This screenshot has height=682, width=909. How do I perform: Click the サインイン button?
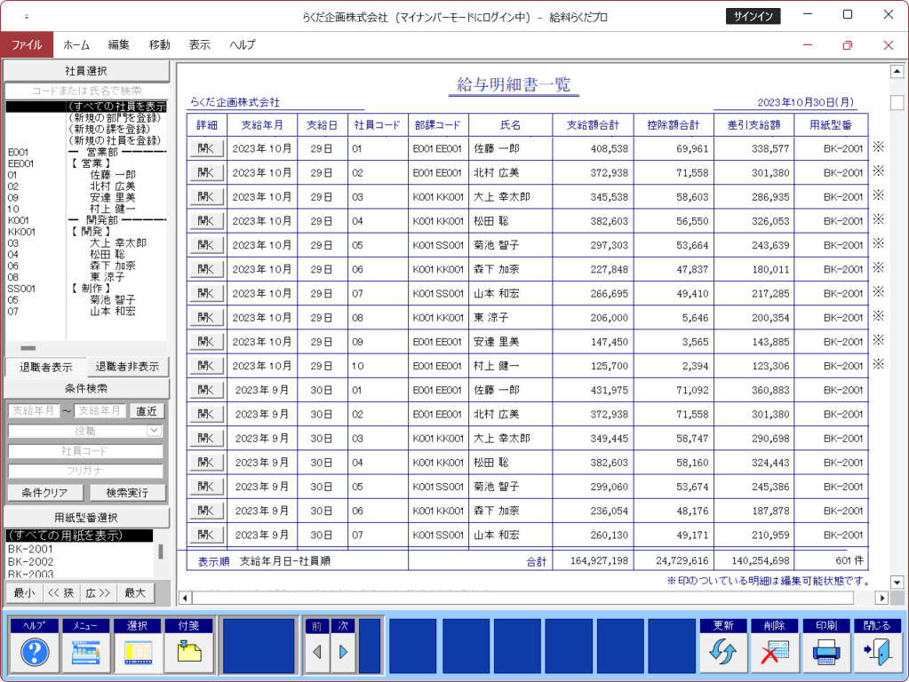[753, 16]
